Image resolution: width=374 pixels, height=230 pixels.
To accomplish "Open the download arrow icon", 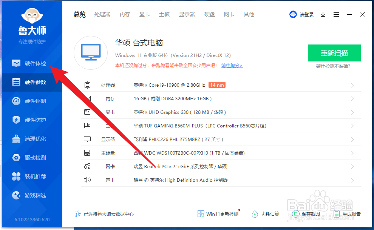I will click(x=323, y=15).
